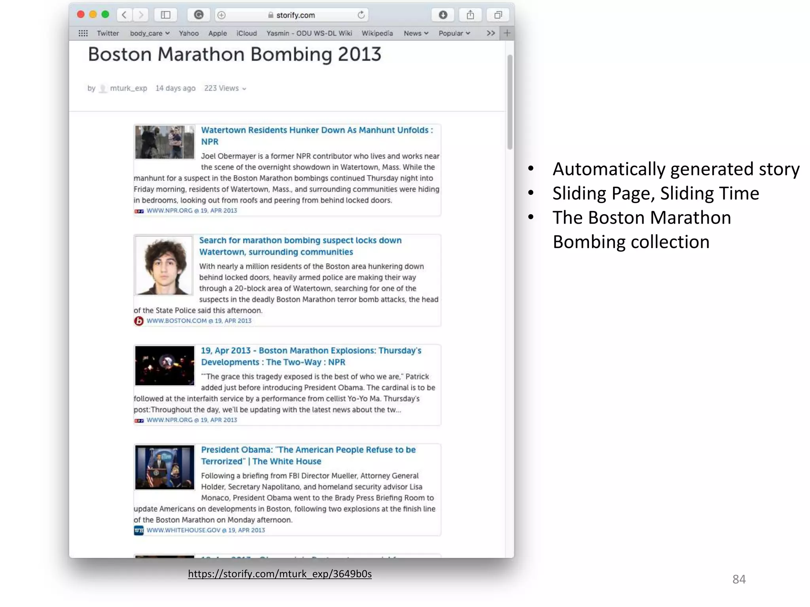Open the Watertown manhunt thumbnail image

tap(165, 142)
